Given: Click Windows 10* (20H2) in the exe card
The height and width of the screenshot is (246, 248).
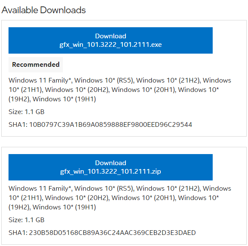Looking at the screenshot, I should point(77,90).
